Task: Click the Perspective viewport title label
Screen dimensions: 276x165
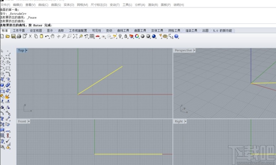Action: coord(183,50)
